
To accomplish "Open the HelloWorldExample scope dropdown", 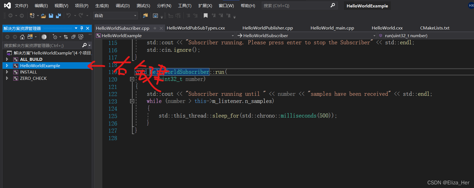I will tap(165, 36).
